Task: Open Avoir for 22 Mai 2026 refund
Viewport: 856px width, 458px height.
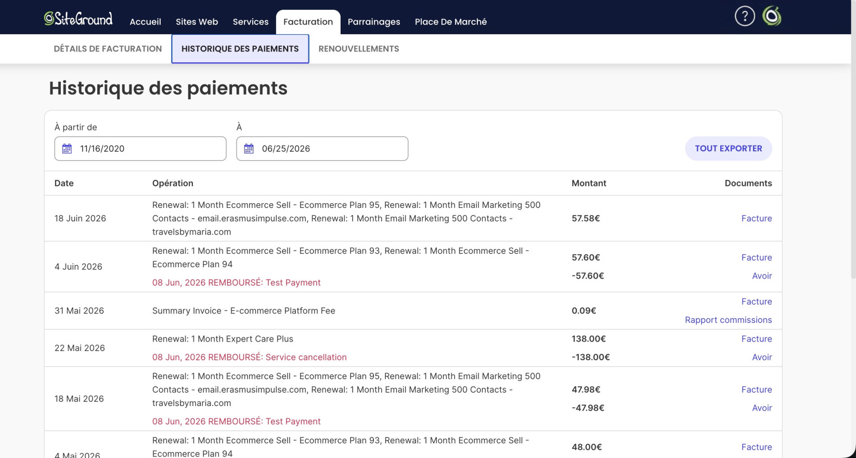Action: click(x=762, y=357)
